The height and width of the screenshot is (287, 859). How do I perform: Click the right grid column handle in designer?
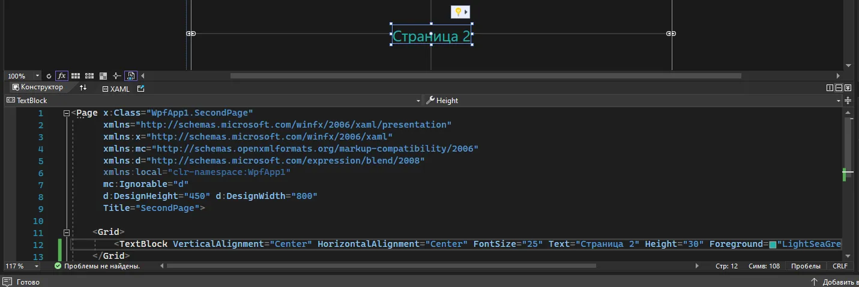pyautogui.click(x=671, y=34)
